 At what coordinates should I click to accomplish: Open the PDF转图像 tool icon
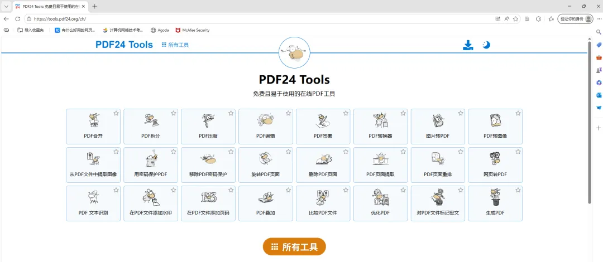tap(495, 120)
